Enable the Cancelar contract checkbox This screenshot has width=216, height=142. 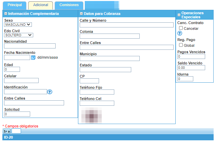181,28
